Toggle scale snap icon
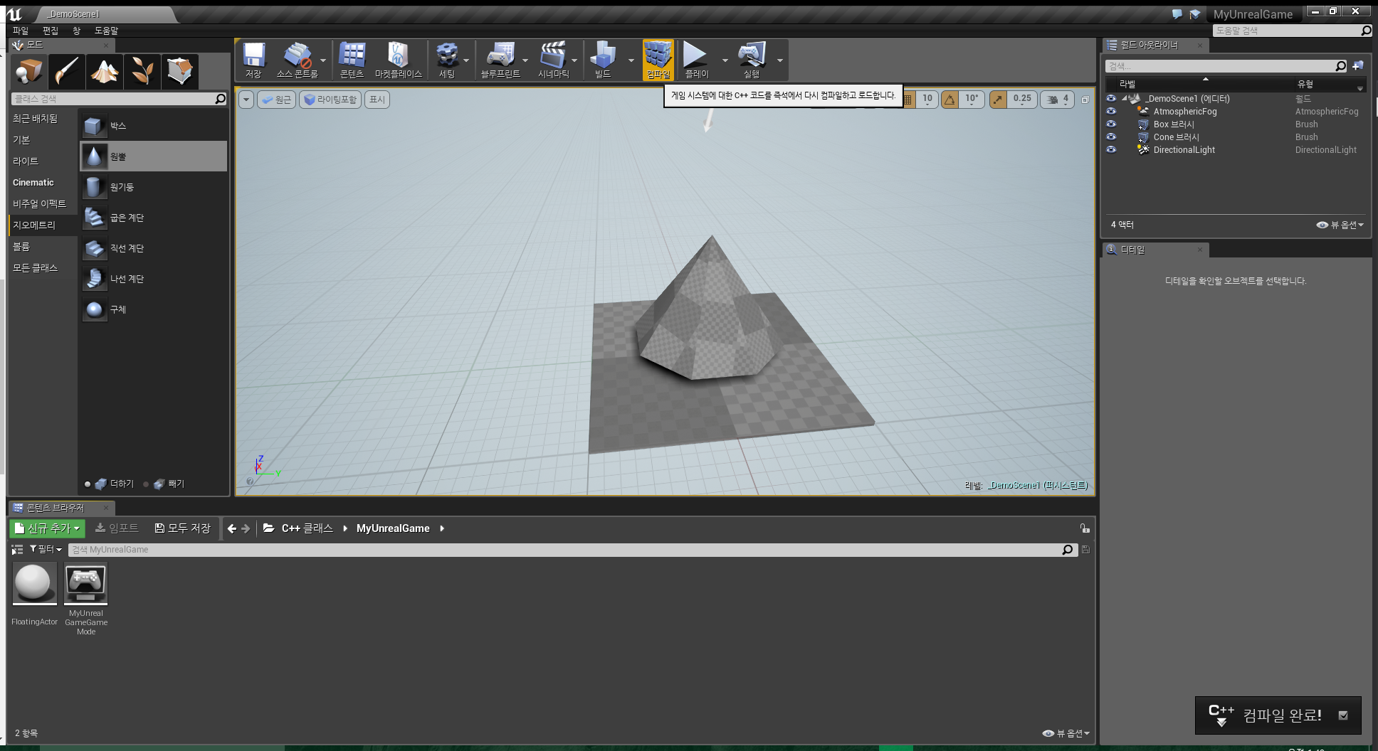 click(998, 100)
